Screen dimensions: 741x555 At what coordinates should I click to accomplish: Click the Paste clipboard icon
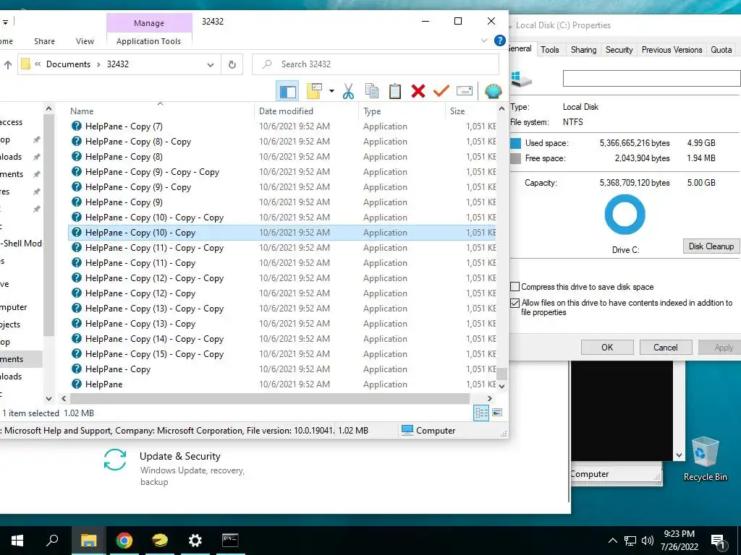tap(394, 91)
